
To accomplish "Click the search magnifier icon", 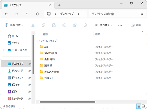I will pyautogui.click(x=142, y=14).
